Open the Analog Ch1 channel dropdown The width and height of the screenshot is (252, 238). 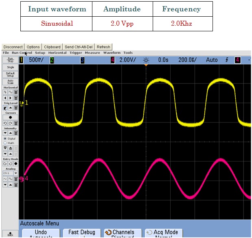[16, 173]
